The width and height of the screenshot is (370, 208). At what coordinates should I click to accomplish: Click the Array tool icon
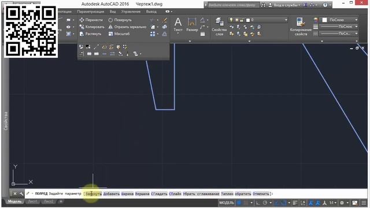point(153,34)
